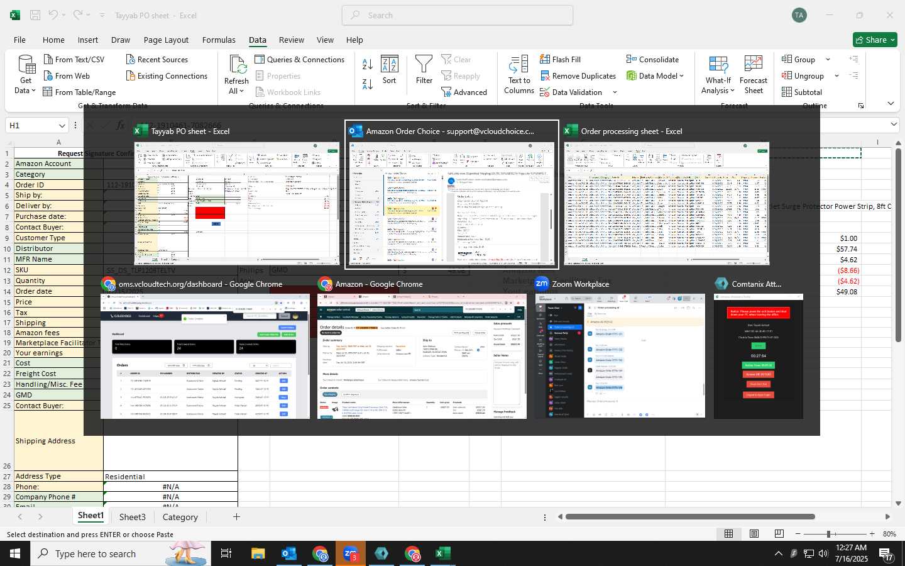
Task: Click From Text/CSV import icon
Action: coord(48,59)
